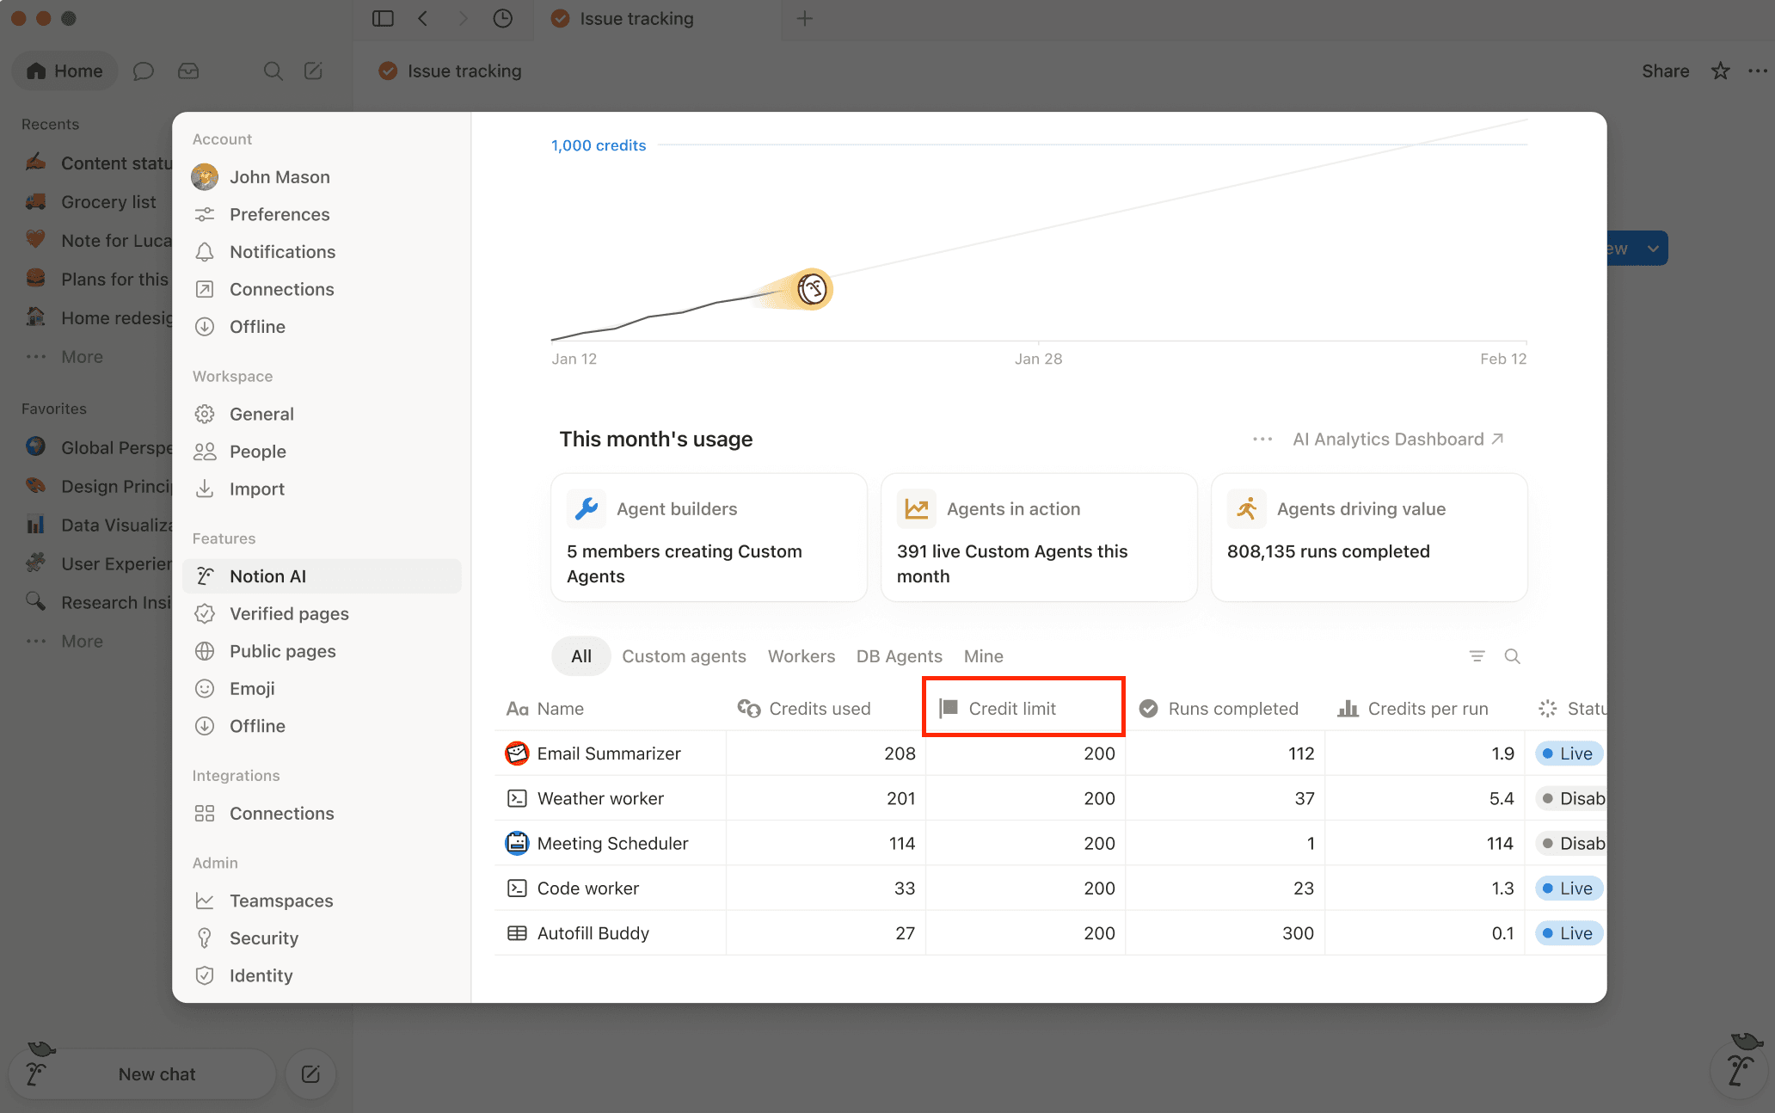The image size is (1775, 1113).
Task: Switch to the Custom agents tab
Action: click(x=684, y=655)
